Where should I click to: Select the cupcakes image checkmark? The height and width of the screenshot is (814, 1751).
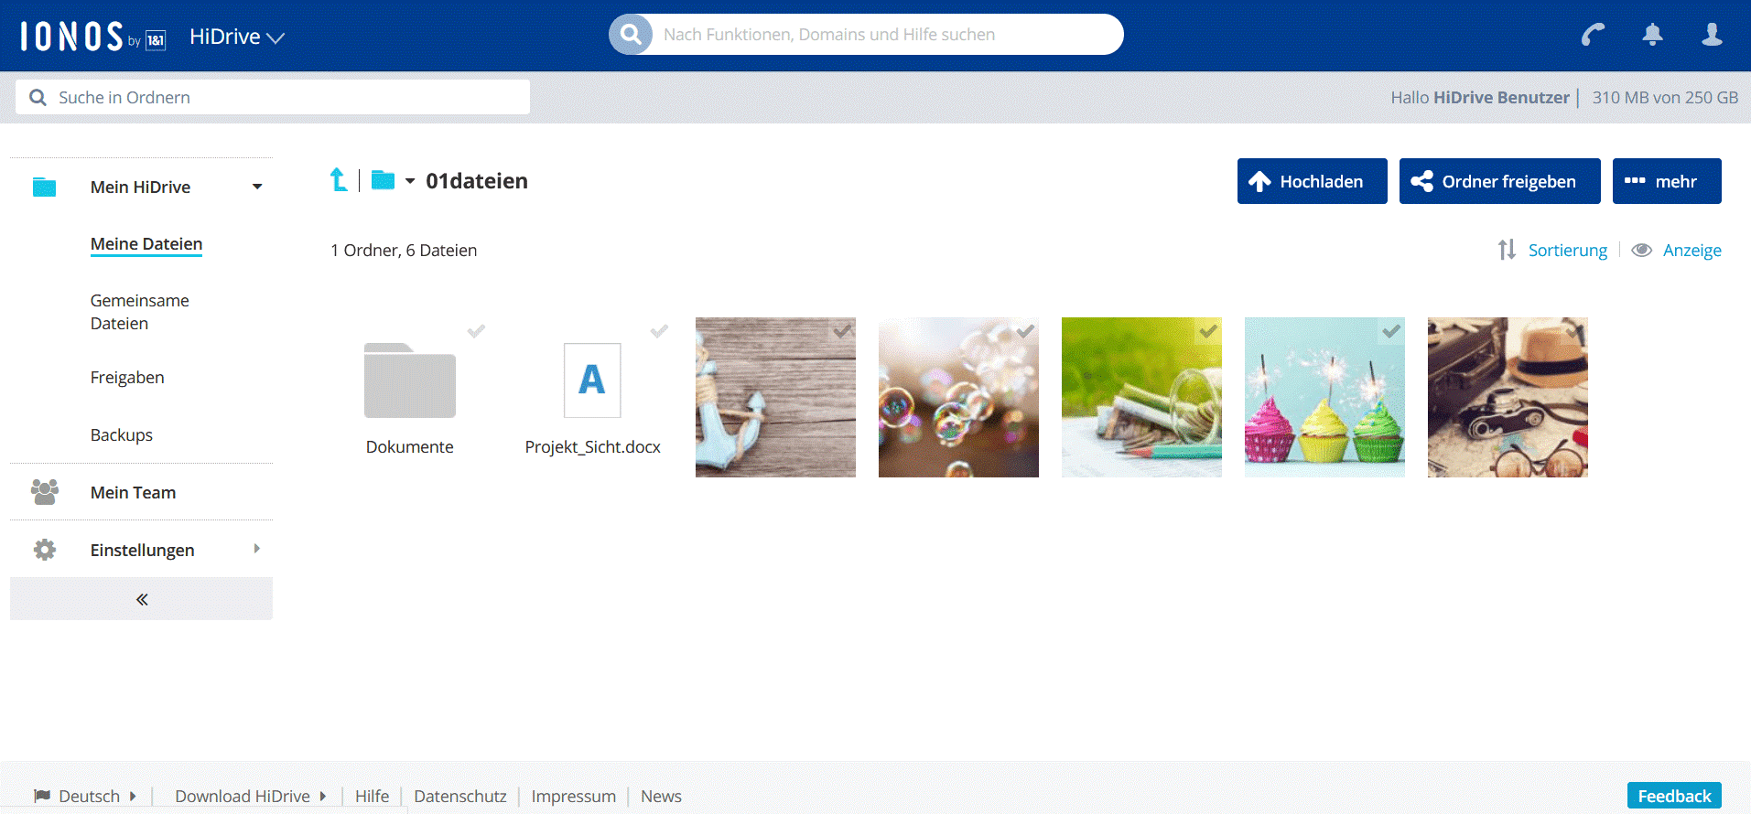point(1391,331)
